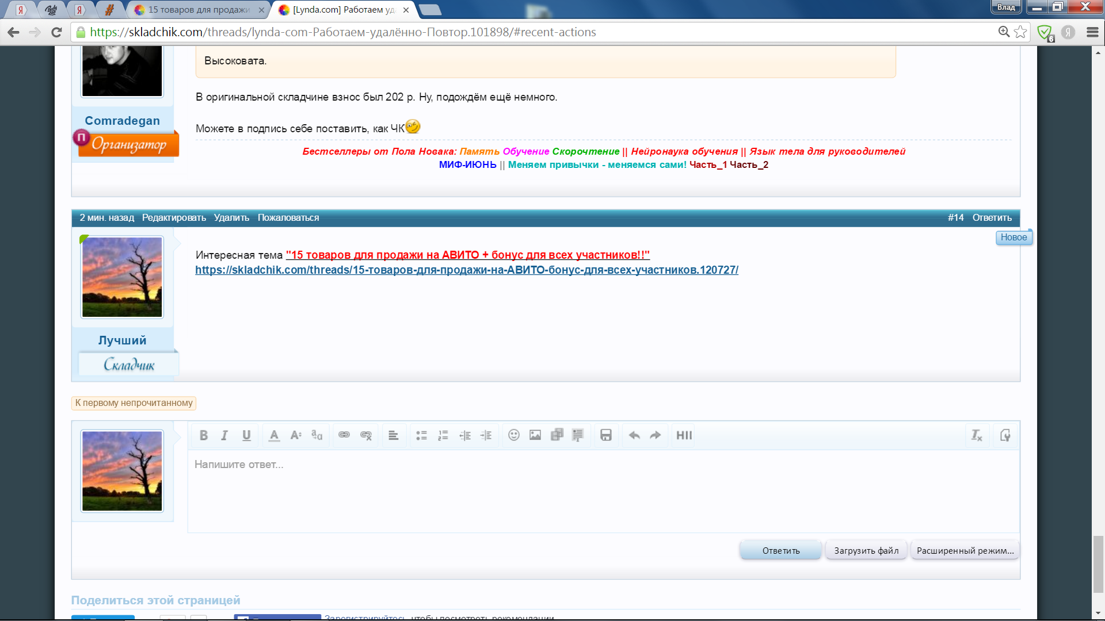Click the Загрузить файл button
The width and height of the screenshot is (1105, 621).
coord(866,550)
